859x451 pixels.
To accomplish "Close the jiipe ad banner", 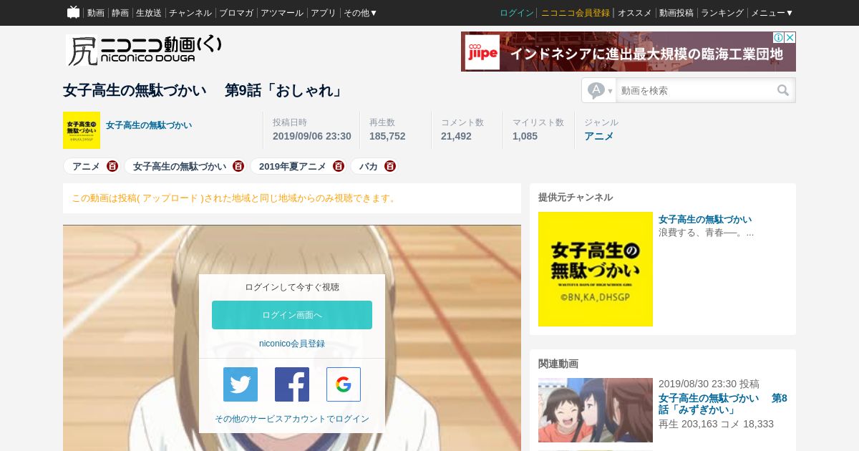I will click(790, 37).
